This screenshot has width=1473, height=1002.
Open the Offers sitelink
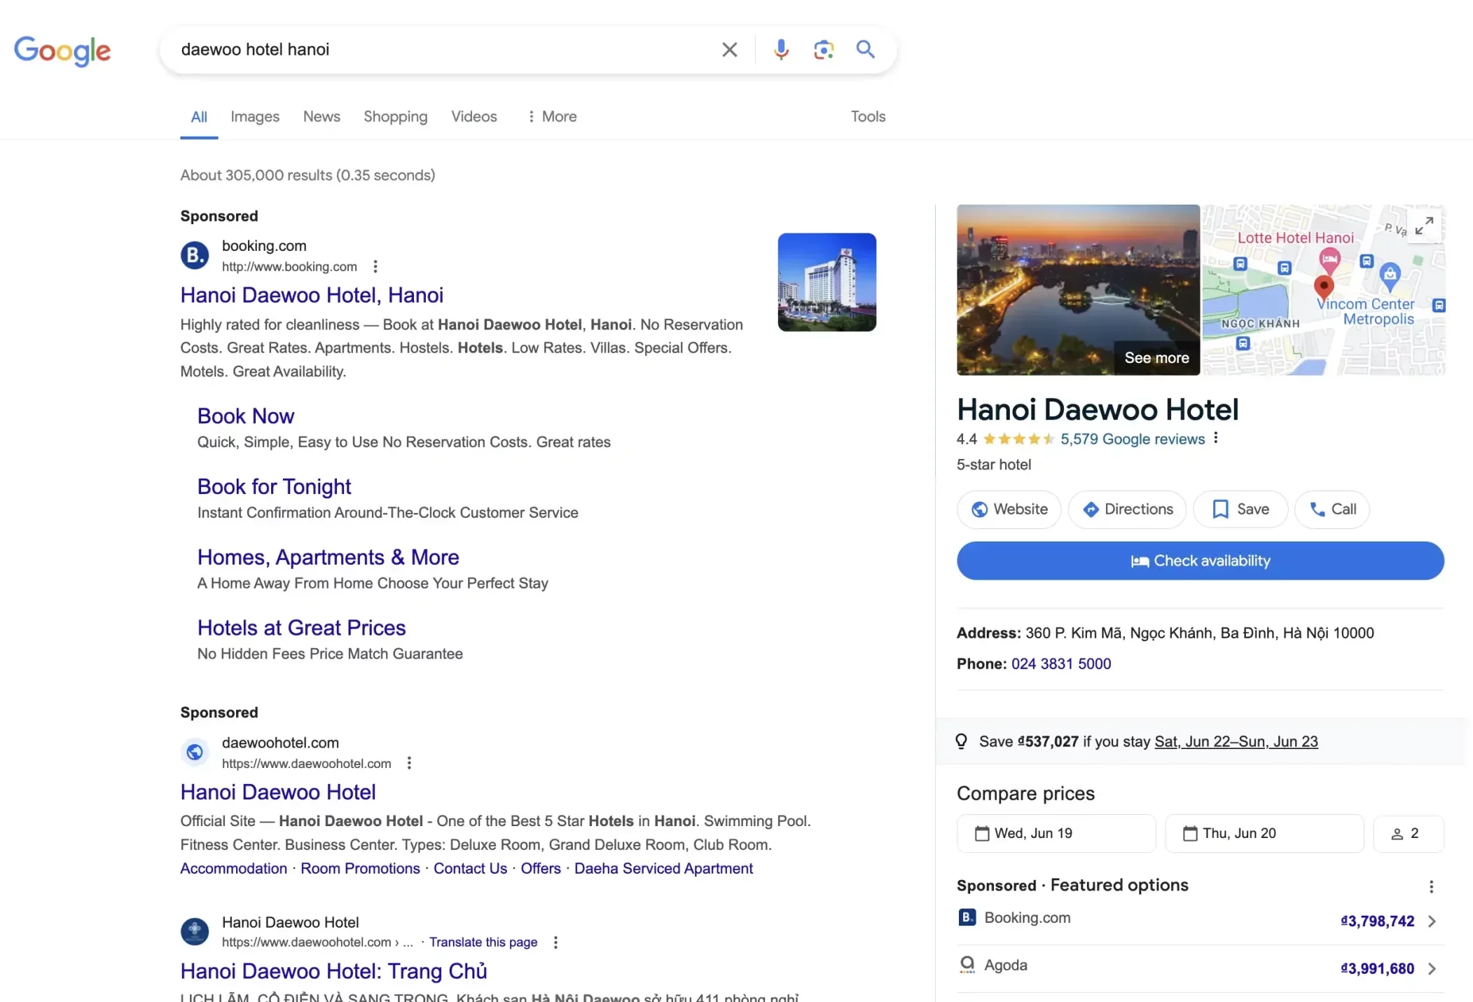tap(540, 868)
